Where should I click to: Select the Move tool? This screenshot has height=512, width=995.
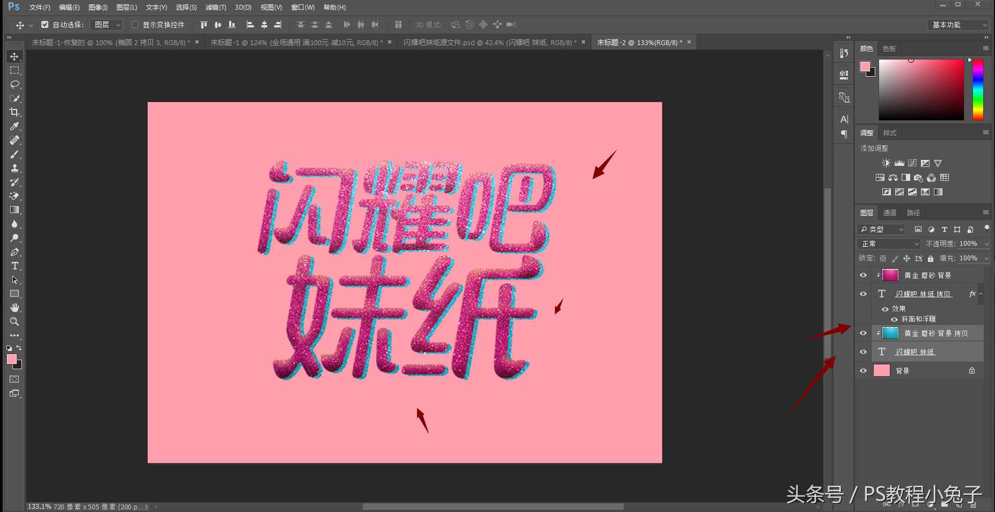(15, 56)
